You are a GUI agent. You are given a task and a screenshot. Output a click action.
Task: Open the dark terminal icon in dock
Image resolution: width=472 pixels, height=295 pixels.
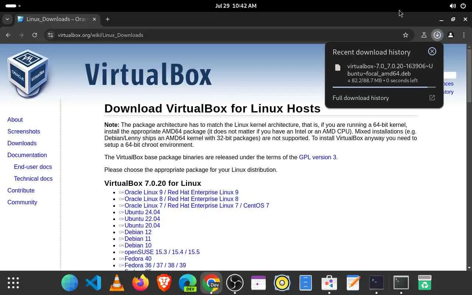pos(376,283)
